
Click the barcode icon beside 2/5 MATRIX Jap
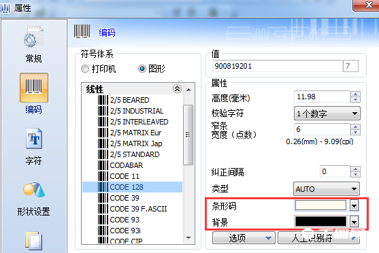(x=103, y=144)
